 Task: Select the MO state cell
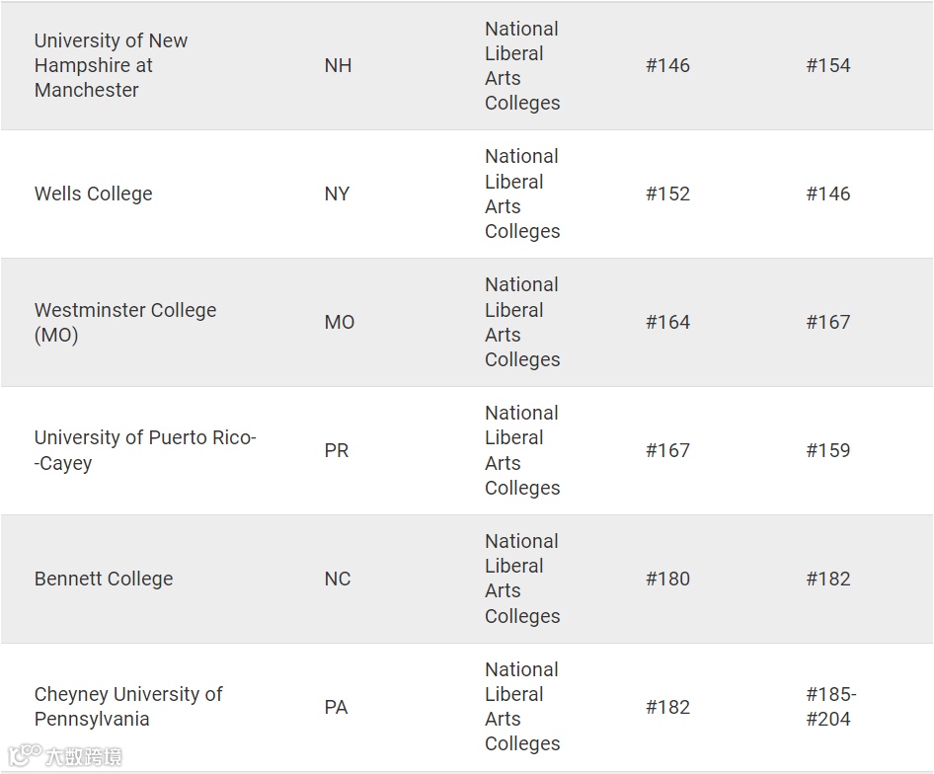tap(339, 322)
